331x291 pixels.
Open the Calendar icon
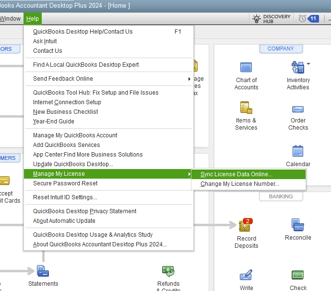pos(298,151)
